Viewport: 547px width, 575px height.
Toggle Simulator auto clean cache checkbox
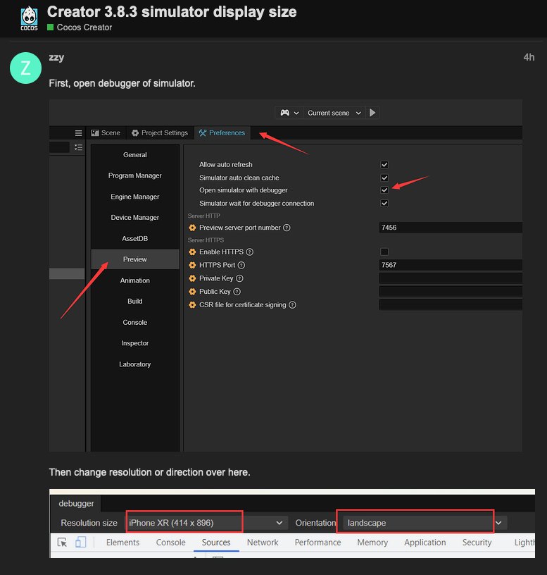(x=384, y=178)
